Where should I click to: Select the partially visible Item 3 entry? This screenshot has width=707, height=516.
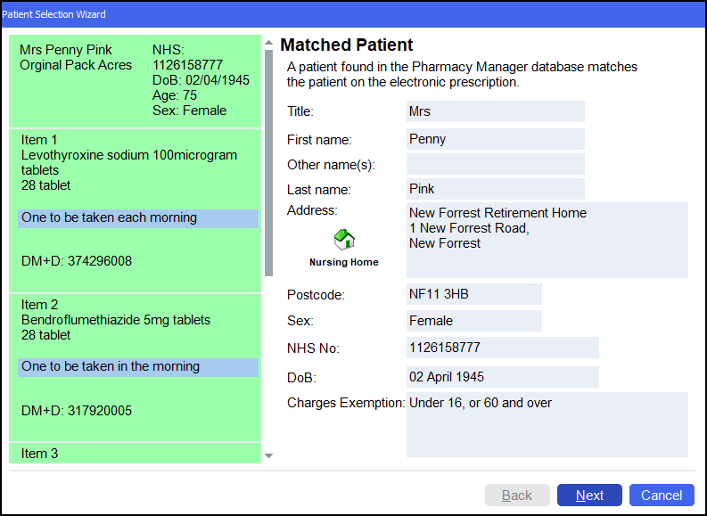click(135, 454)
